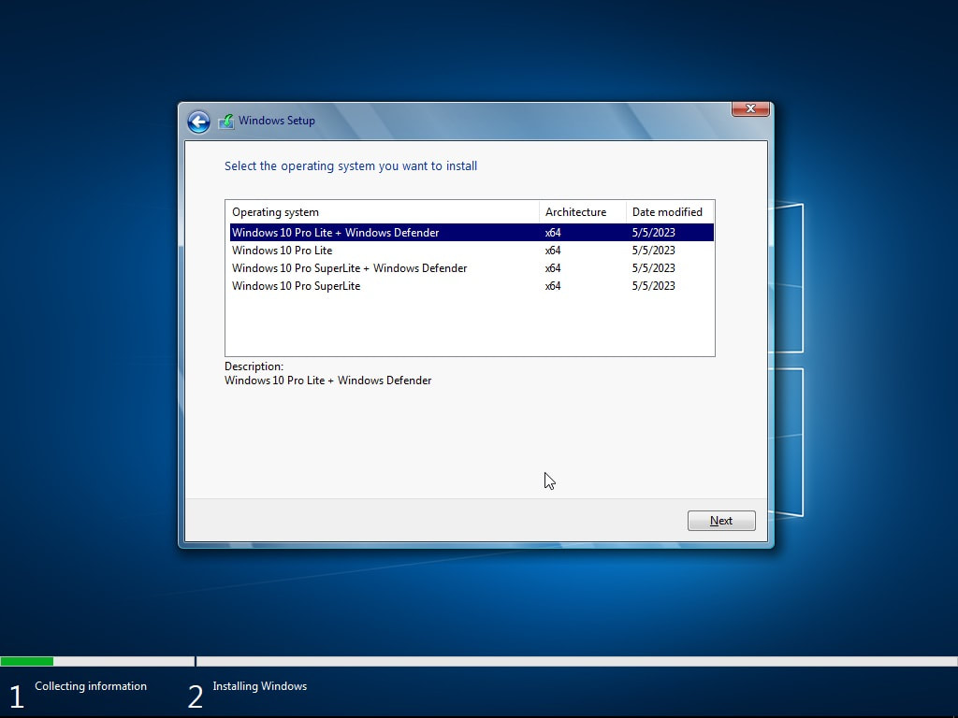Click the Windows Setup icon in title bar
The width and height of the screenshot is (958, 718).
click(225, 121)
